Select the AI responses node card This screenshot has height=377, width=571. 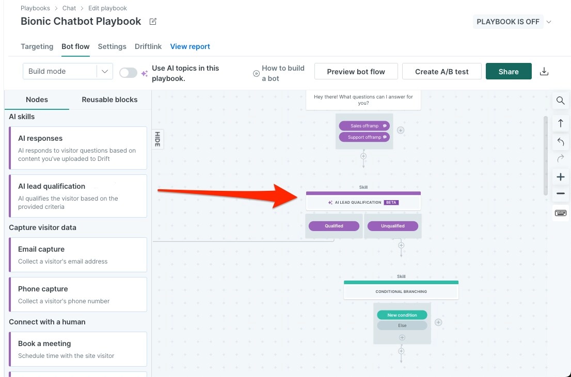pyautogui.click(x=78, y=148)
